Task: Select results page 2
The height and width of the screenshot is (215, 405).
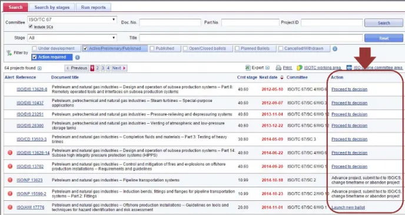Action: click(x=98, y=68)
